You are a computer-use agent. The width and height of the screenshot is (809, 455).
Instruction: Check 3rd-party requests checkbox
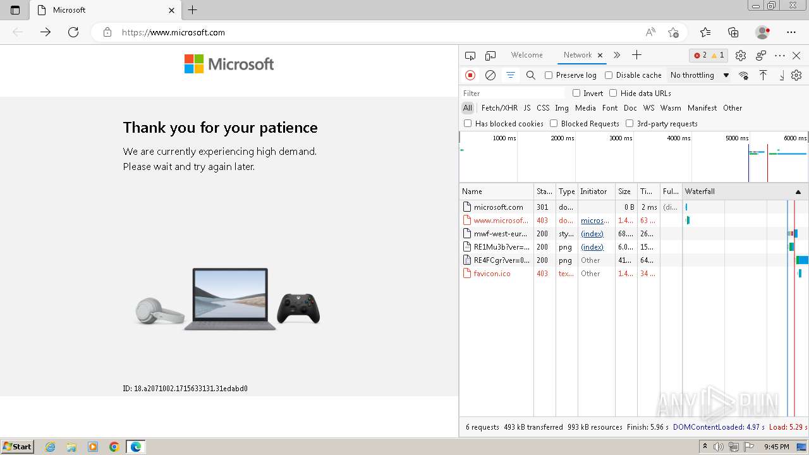click(630, 123)
